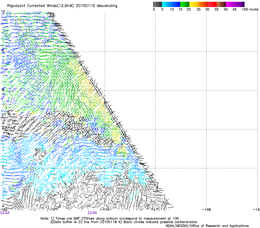The image size is (260, 228).
Task: Click the "-174" longitude axis label
Action: (105, 210)
